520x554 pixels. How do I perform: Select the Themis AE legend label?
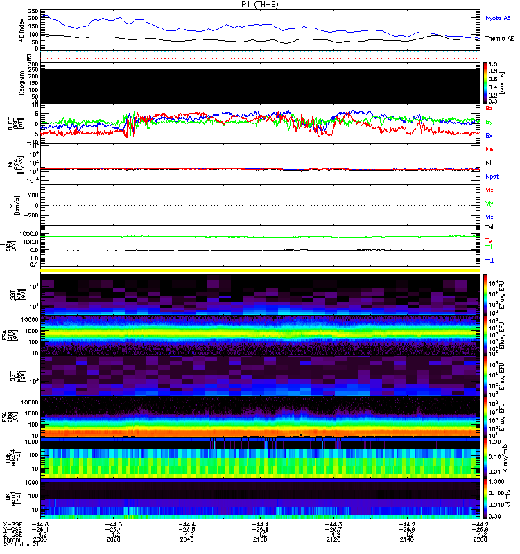(x=499, y=40)
